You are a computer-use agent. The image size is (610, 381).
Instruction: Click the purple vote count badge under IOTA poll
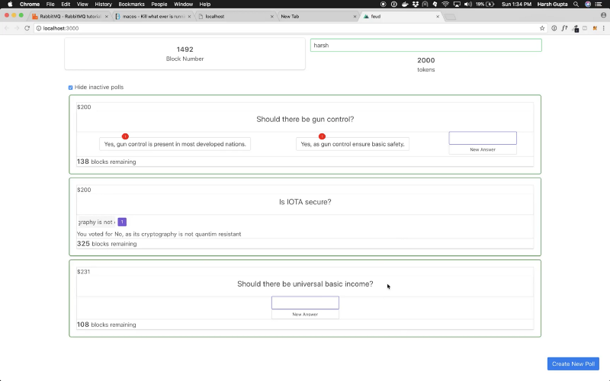point(122,222)
